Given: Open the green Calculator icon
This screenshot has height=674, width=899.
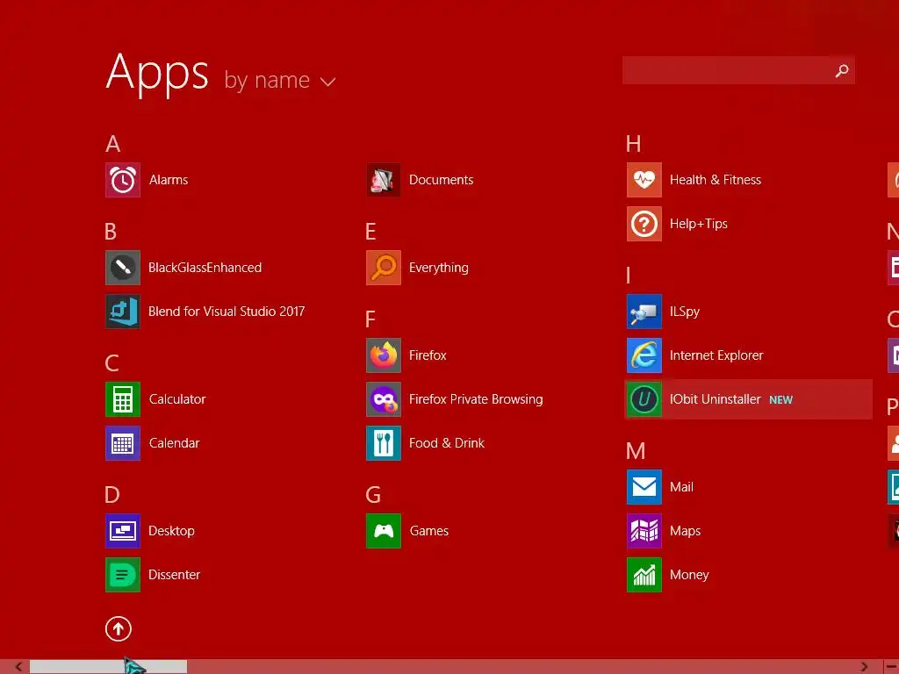Looking at the screenshot, I should [123, 399].
